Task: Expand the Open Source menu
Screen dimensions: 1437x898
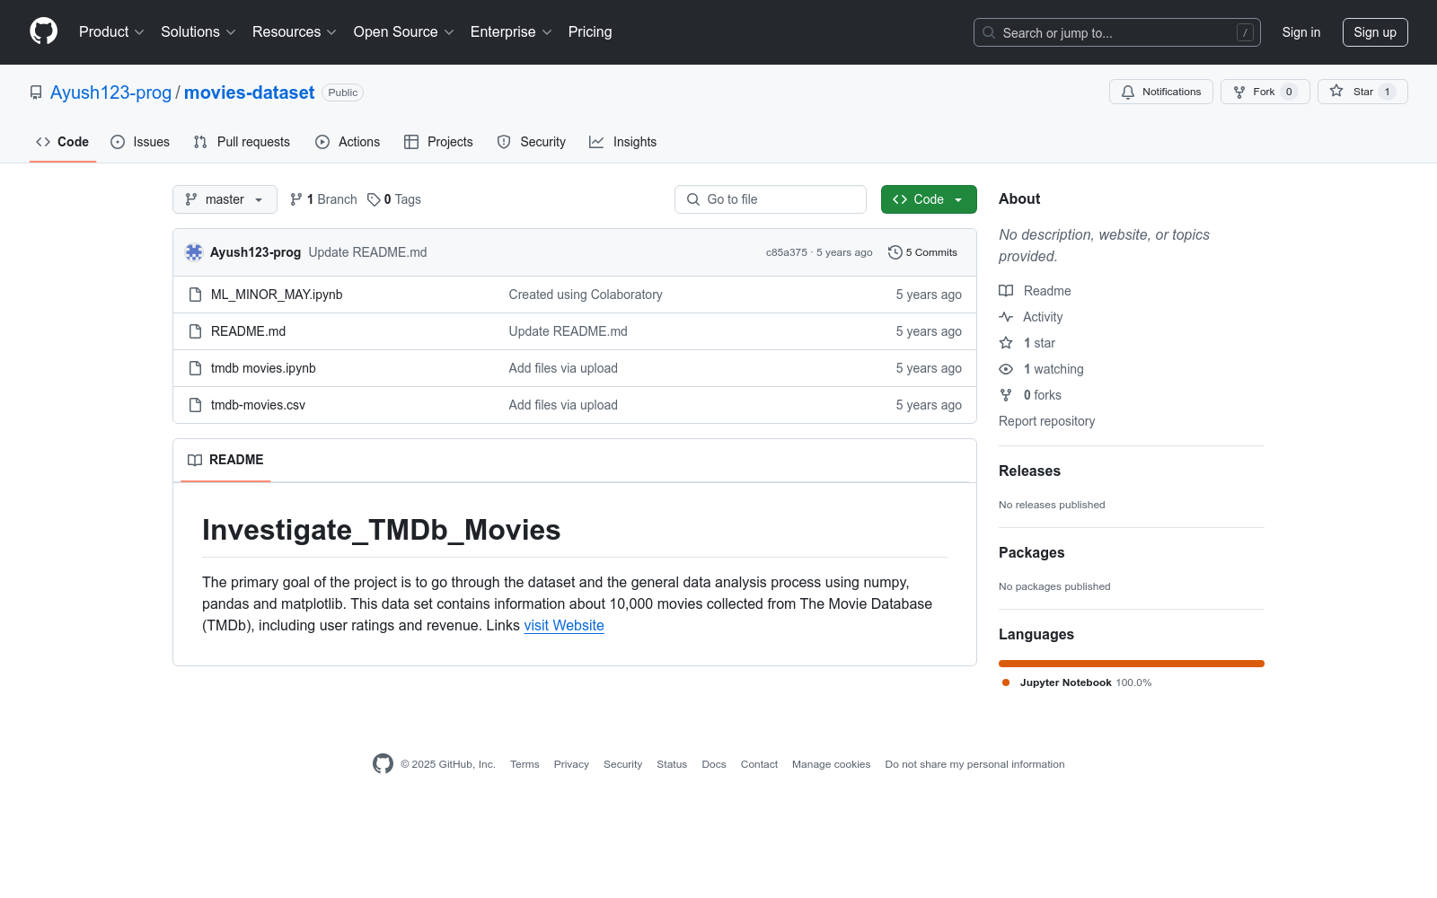Action: pos(404,32)
